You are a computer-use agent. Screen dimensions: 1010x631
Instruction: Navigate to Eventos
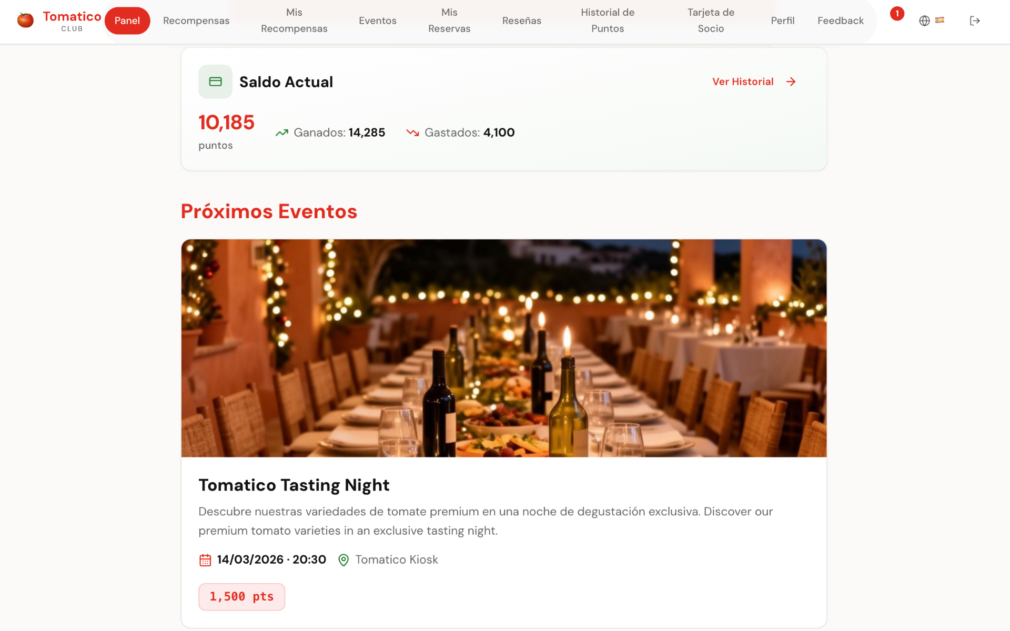(378, 21)
